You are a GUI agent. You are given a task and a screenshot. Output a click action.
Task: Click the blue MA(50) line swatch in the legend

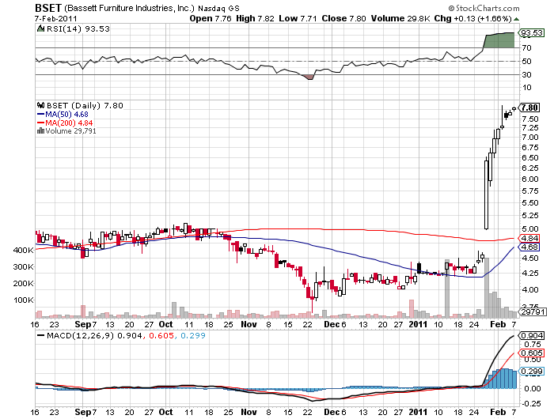pos(40,115)
